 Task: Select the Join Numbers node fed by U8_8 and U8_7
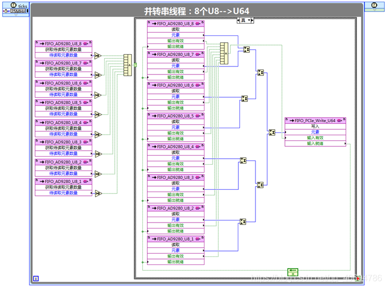[x=246, y=49]
